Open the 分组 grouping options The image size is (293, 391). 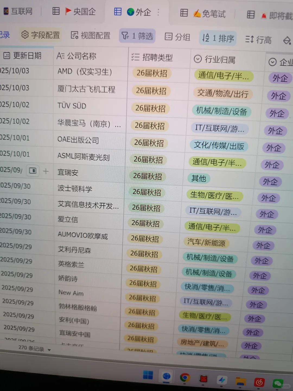click(177, 37)
